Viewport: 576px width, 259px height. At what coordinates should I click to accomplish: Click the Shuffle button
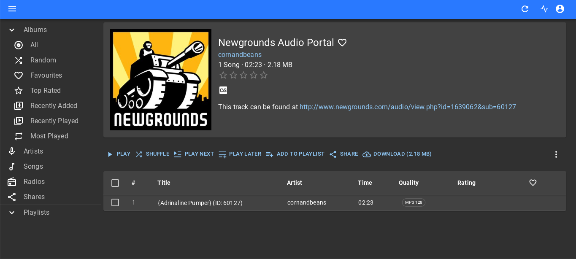(x=152, y=154)
